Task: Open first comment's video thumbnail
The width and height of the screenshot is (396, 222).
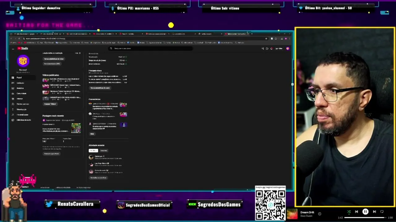Action: pyautogui.click(x=123, y=105)
